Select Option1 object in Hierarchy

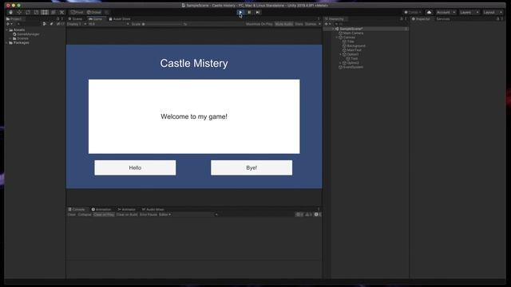click(x=351, y=54)
